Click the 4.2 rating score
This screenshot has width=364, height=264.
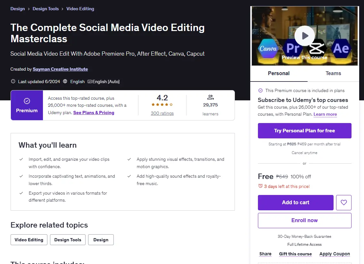click(162, 98)
